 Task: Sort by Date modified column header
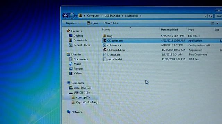(x=169, y=30)
